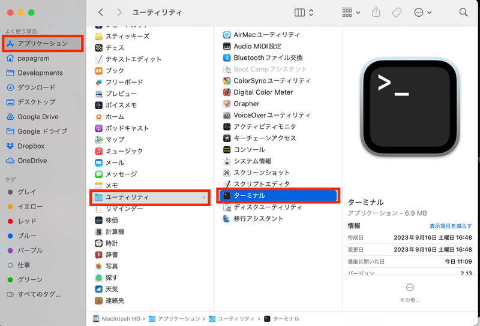Switch view using the column view icon
The image size is (480, 326).
(299, 12)
